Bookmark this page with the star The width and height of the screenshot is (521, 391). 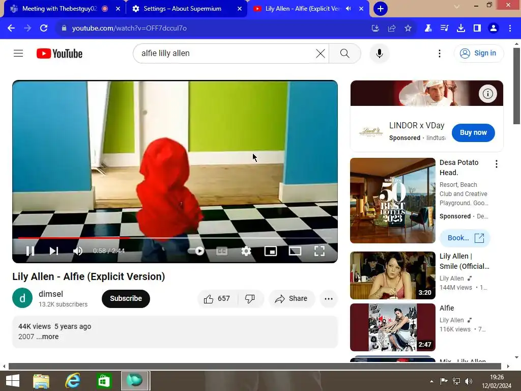pos(408,28)
